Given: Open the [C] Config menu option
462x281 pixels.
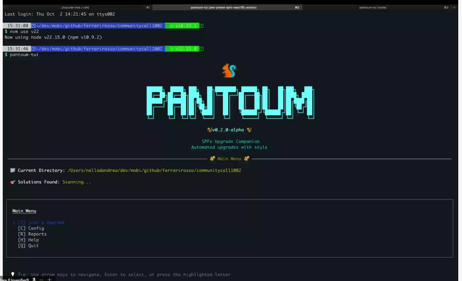Looking at the screenshot, I should pos(31,228).
